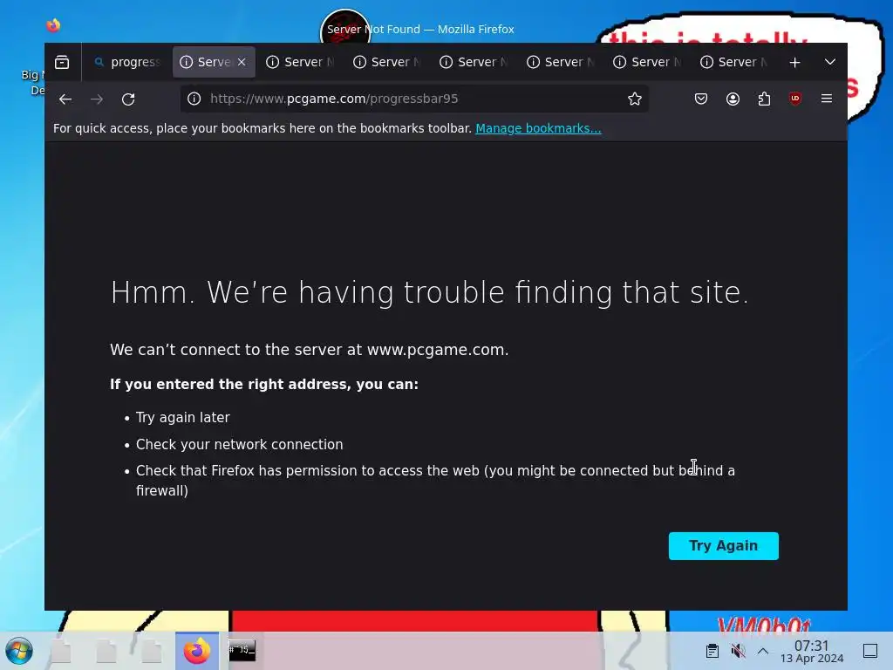Open first pinned file icon in taskbar

point(61,651)
